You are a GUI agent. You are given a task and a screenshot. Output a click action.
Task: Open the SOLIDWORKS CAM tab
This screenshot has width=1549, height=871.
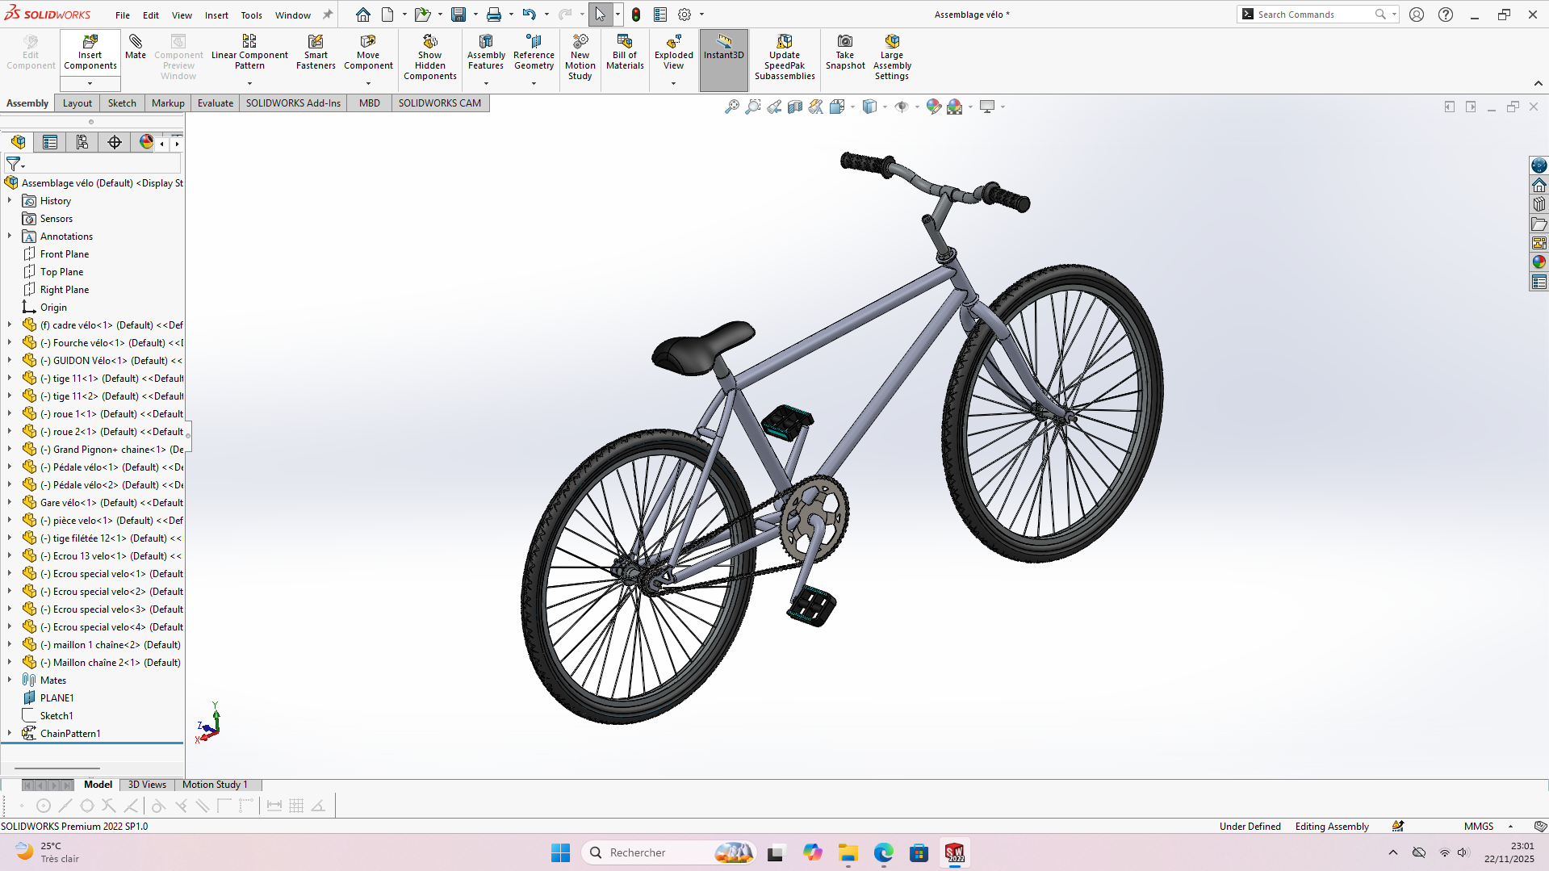[439, 103]
